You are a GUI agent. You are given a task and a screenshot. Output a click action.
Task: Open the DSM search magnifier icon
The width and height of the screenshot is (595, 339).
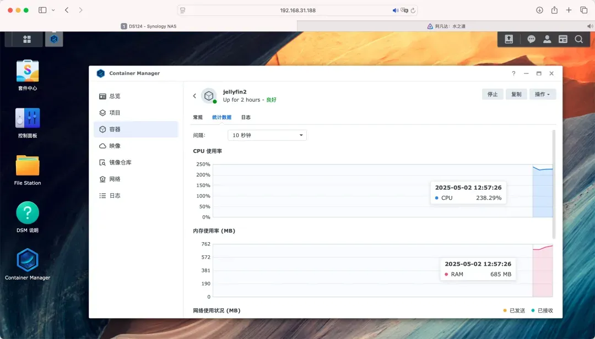(x=578, y=39)
